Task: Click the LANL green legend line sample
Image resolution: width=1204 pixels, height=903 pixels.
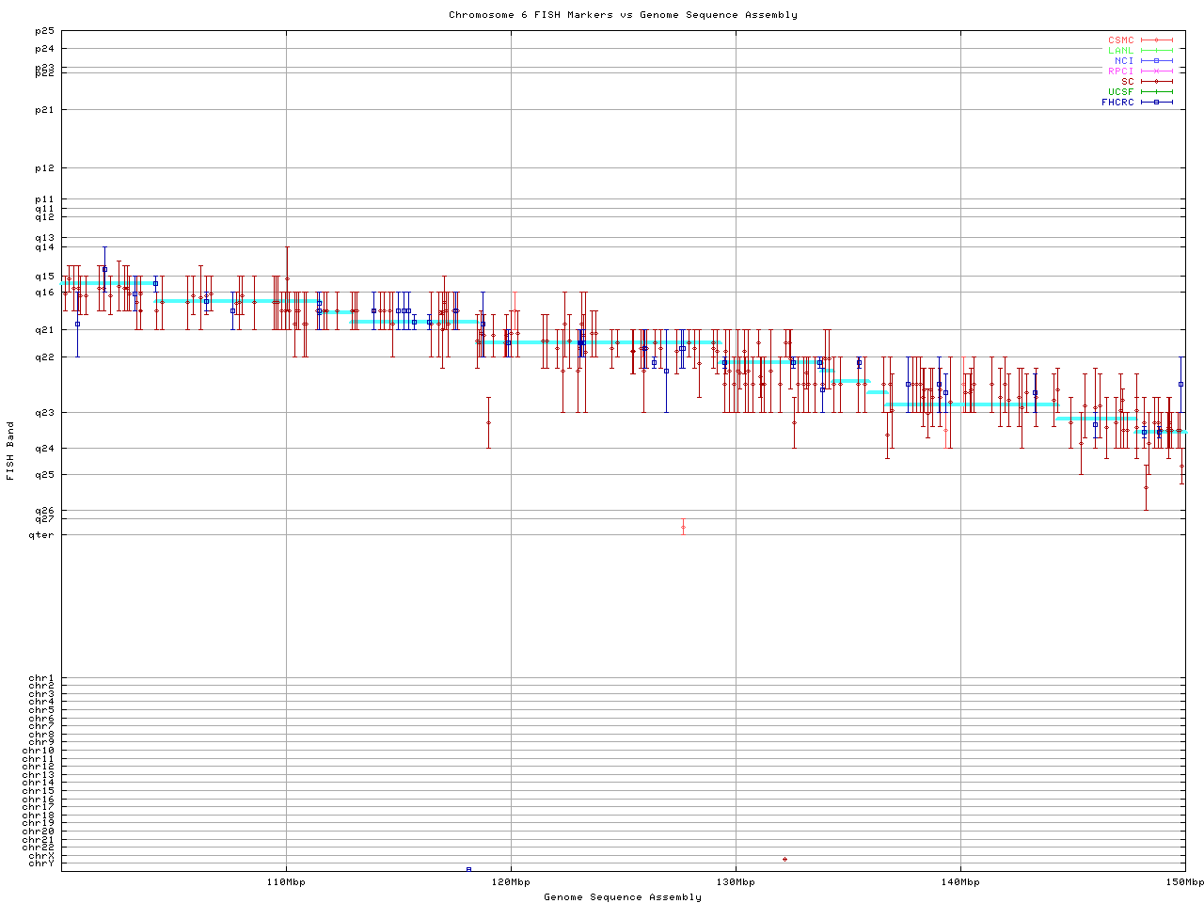Action: (x=1156, y=51)
